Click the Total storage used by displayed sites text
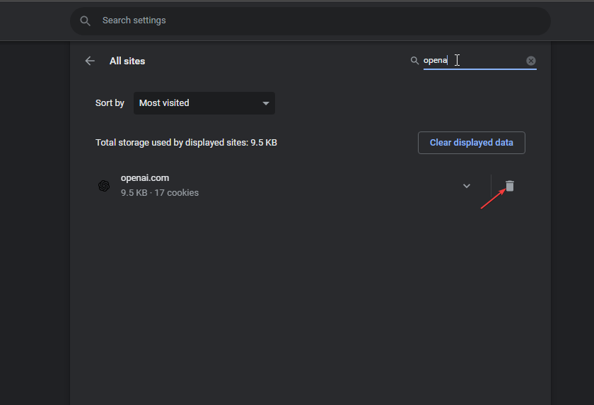594x405 pixels. pyautogui.click(x=186, y=143)
